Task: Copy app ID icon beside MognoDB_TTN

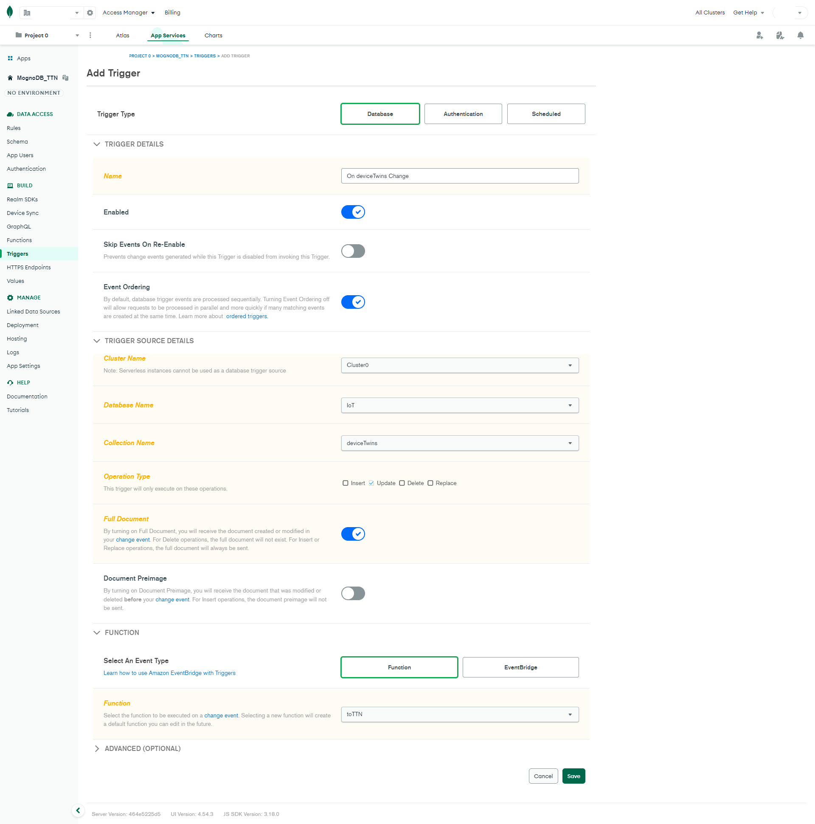Action: 65,78
